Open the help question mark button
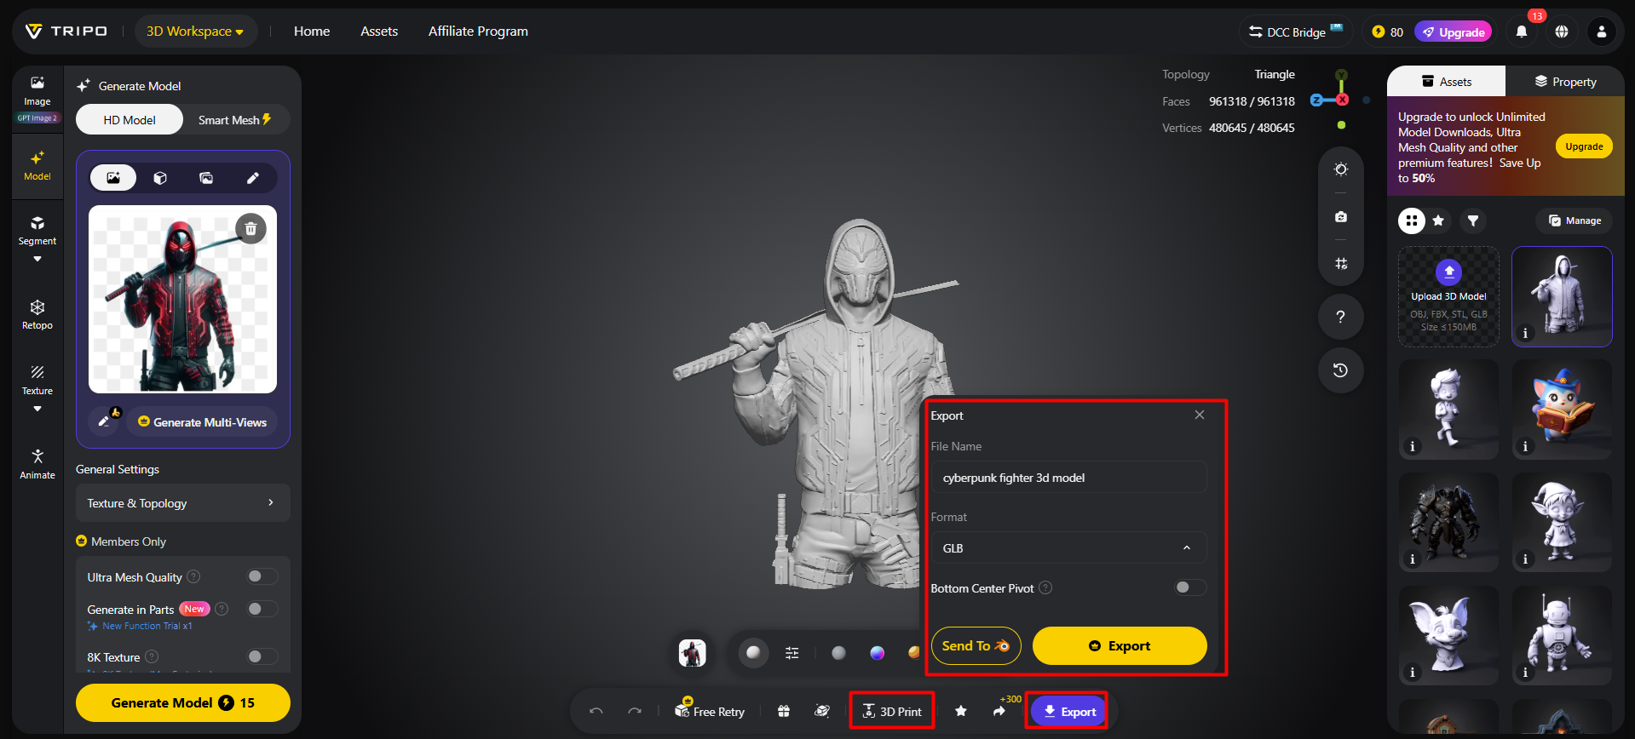 (1341, 317)
